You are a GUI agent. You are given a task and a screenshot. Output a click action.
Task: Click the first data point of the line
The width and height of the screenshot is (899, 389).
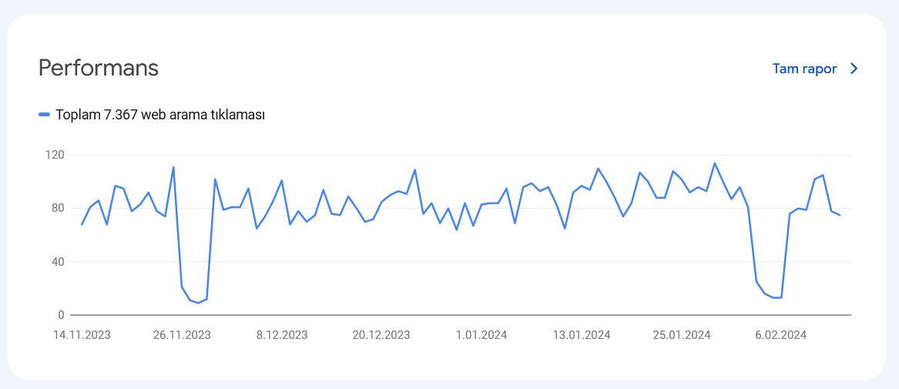tap(82, 224)
